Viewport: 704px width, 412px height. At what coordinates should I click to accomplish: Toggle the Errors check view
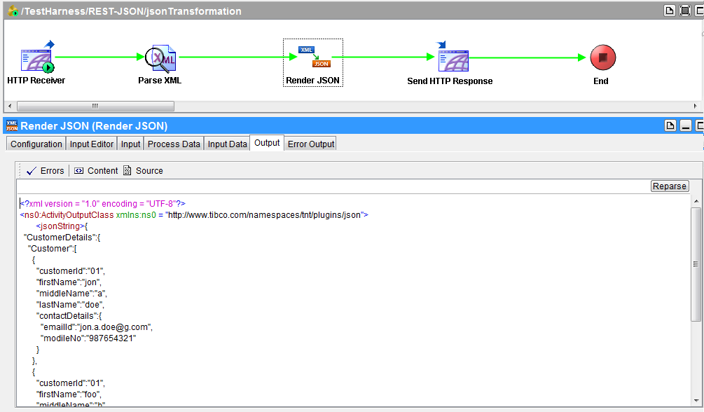45,170
